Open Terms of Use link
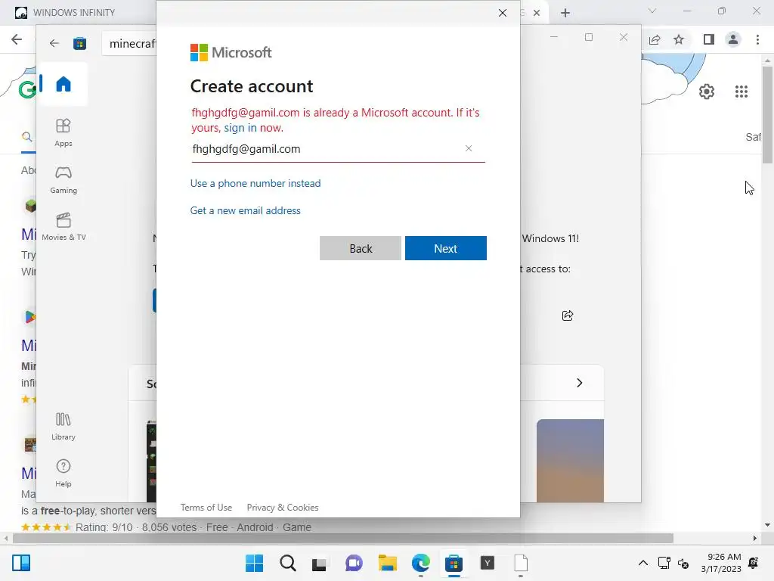 (x=206, y=508)
